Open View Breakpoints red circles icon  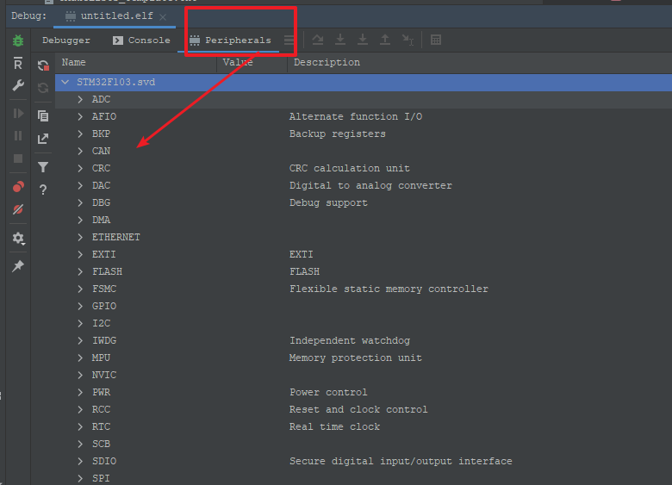click(x=18, y=187)
